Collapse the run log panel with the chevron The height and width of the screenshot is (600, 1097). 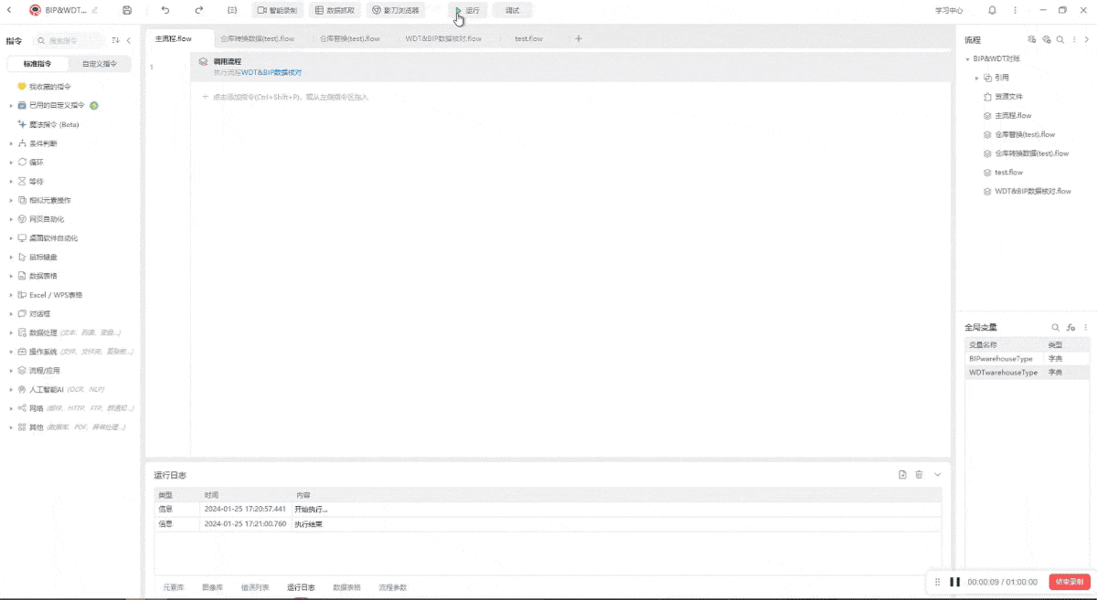pyautogui.click(x=937, y=475)
